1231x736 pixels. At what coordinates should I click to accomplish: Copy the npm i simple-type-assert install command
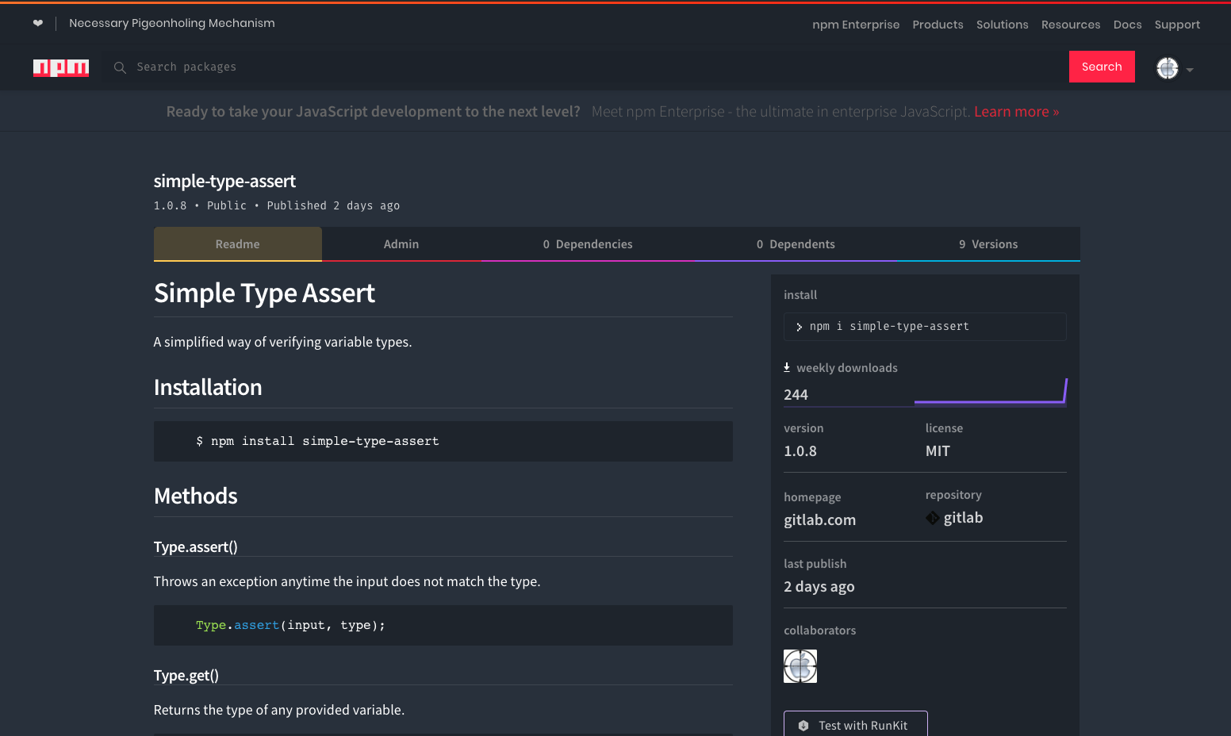click(x=925, y=327)
